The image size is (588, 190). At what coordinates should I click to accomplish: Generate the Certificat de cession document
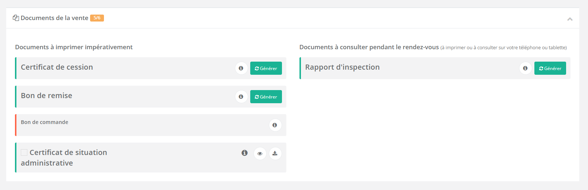coord(266,68)
